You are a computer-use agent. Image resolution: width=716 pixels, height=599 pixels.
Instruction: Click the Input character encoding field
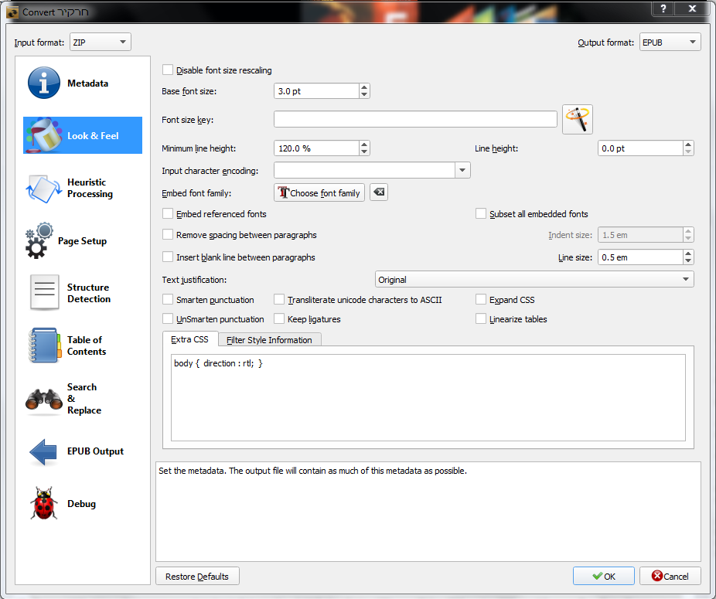[364, 170]
